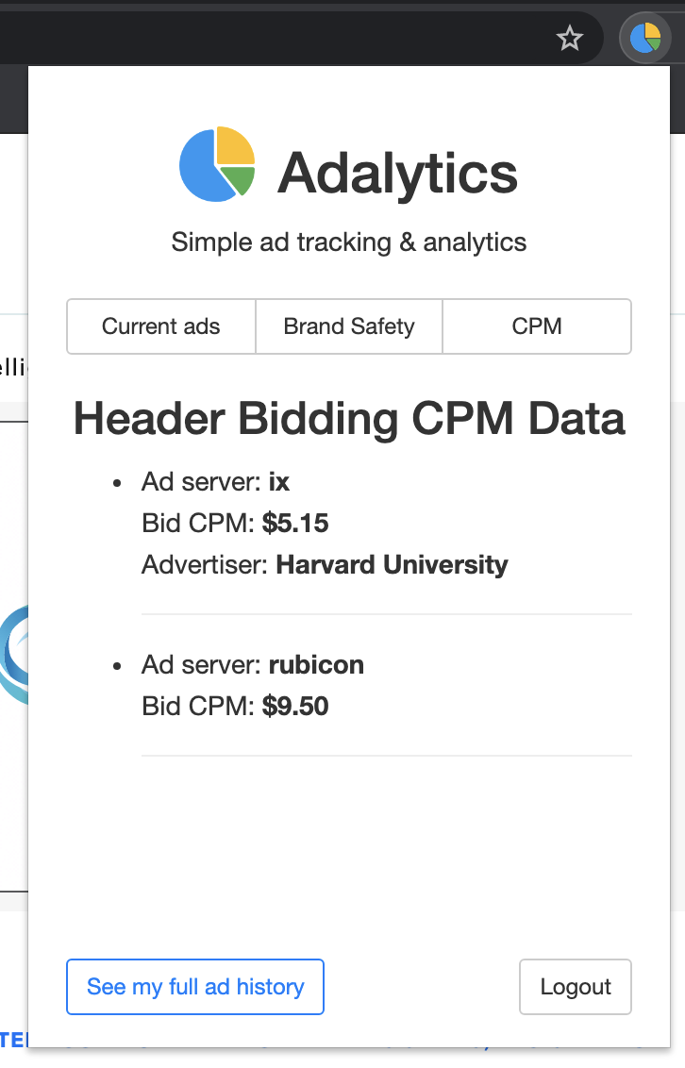Click the Harvard University advertiser name

pyautogui.click(x=392, y=565)
